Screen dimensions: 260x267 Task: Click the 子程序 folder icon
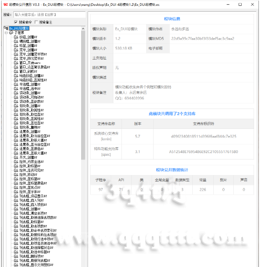coord(11,33)
